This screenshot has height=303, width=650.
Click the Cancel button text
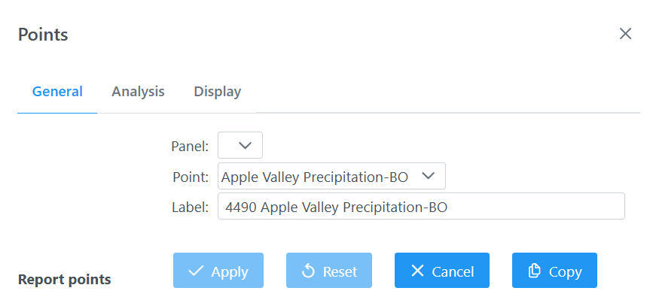pos(453,271)
